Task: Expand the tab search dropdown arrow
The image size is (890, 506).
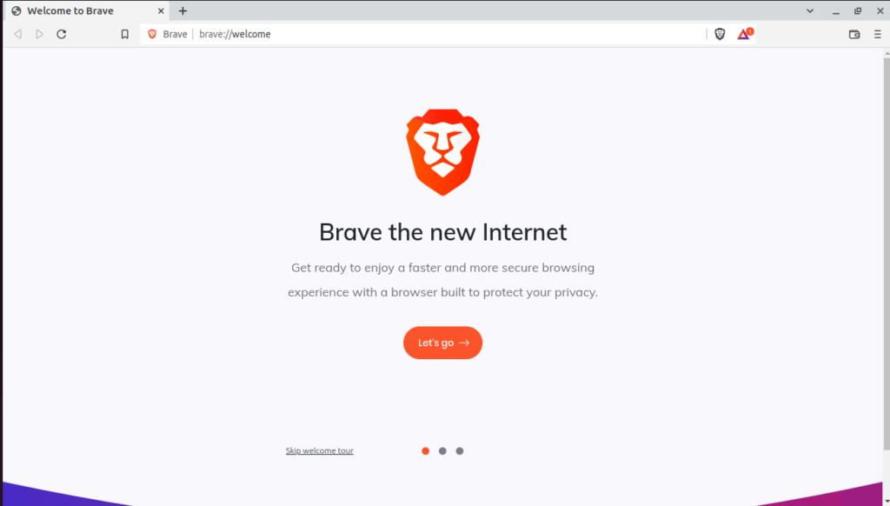Action: 810,10
